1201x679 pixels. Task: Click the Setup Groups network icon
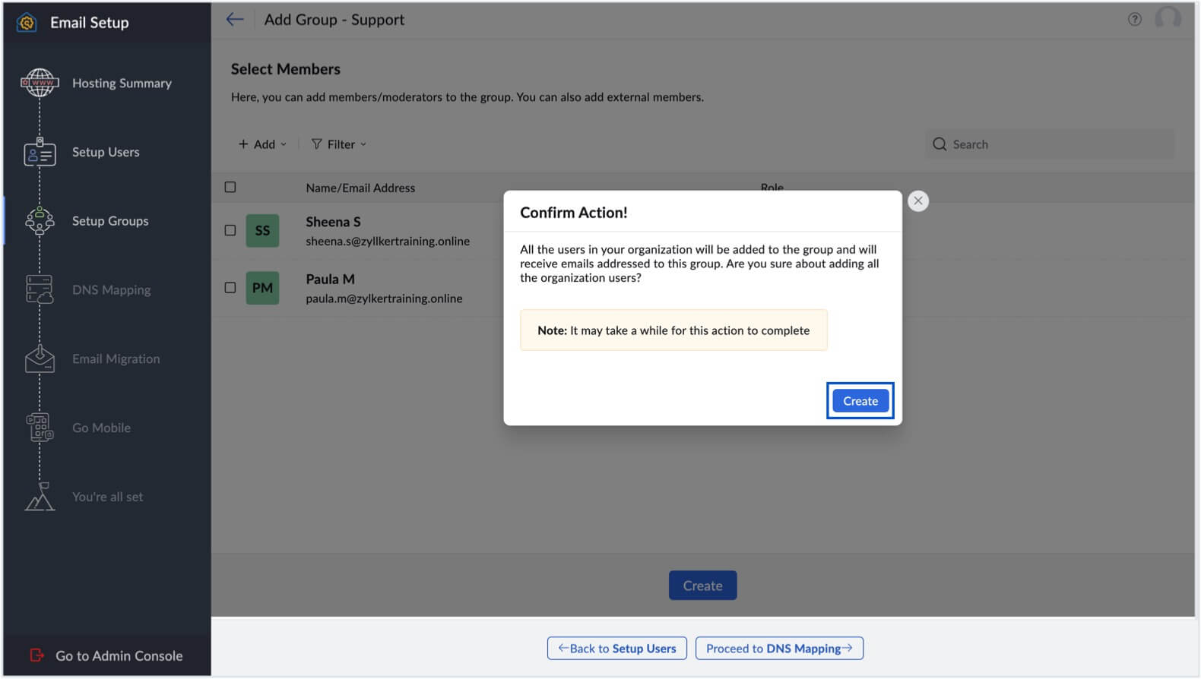tap(40, 221)
